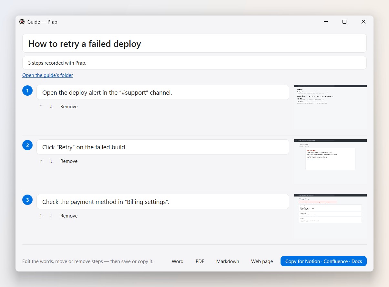389x287 pixels.
Task: Remove the step about the #support channel
Action: (x=69, y=107)
